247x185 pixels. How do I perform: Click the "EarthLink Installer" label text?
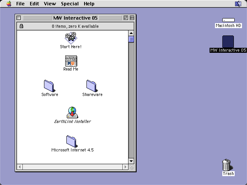click(73, 121)
